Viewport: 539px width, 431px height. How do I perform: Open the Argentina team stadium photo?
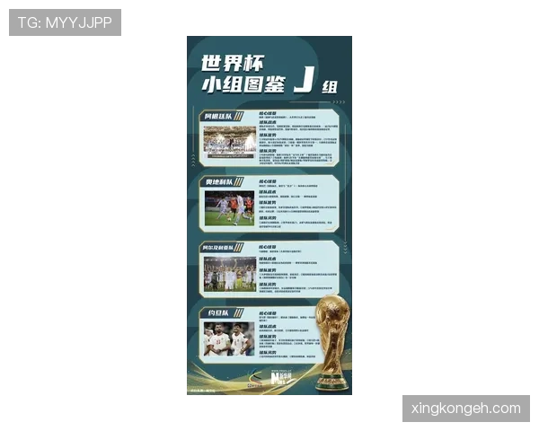(230, 142)
